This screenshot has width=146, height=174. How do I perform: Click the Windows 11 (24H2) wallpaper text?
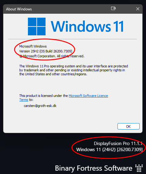coord(109,150)
